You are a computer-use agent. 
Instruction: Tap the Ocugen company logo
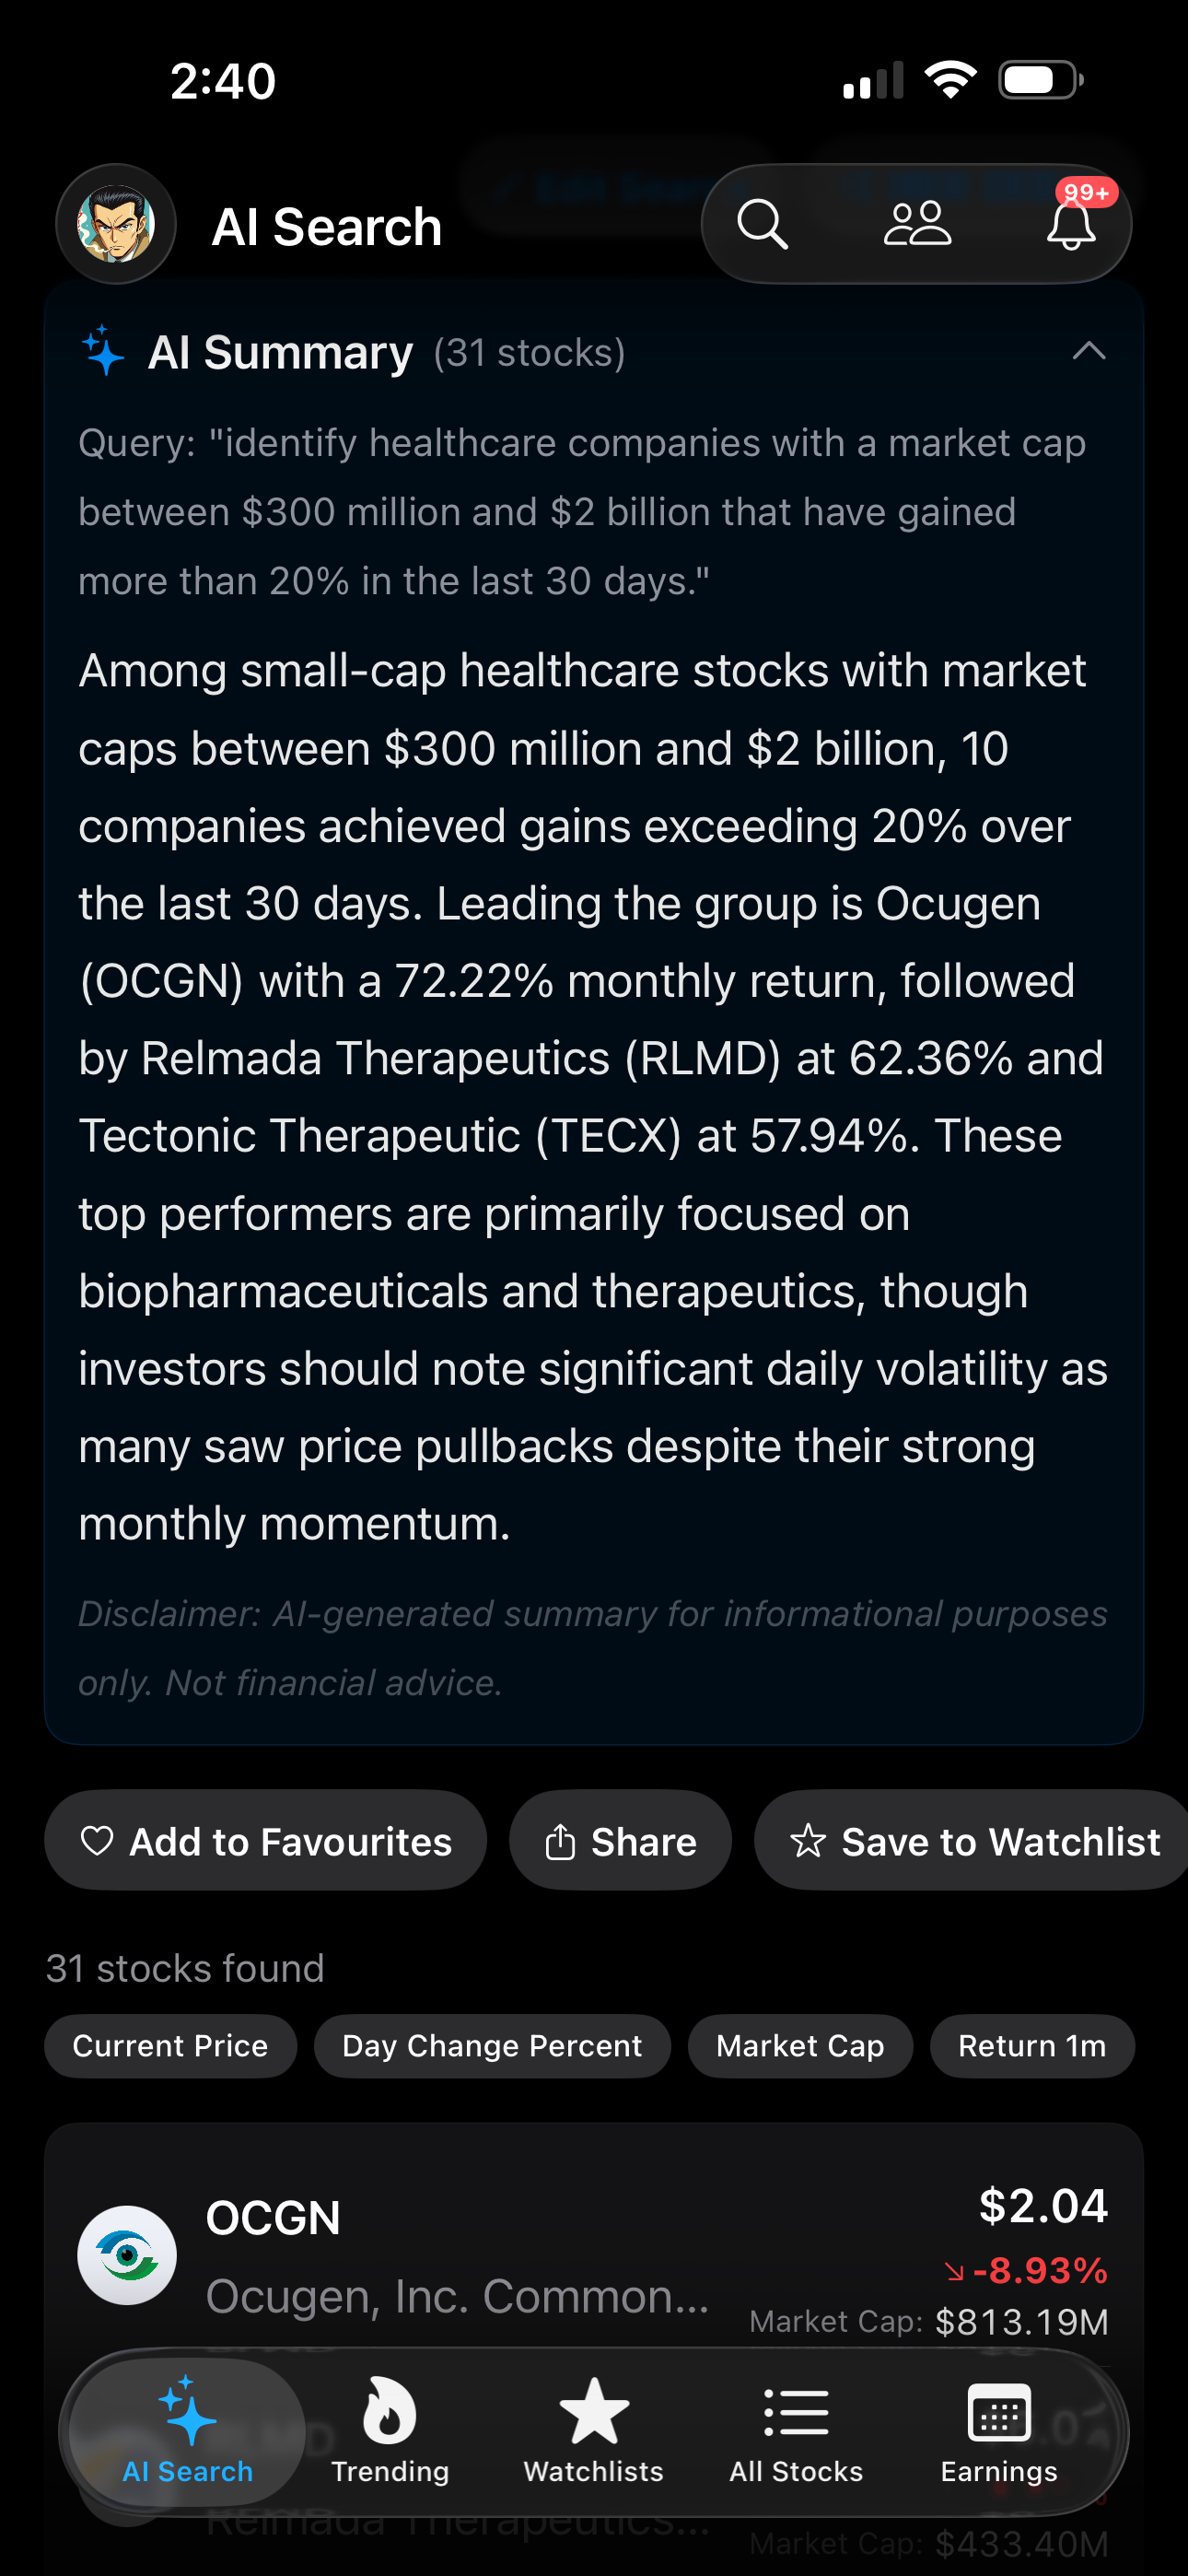127,2255
